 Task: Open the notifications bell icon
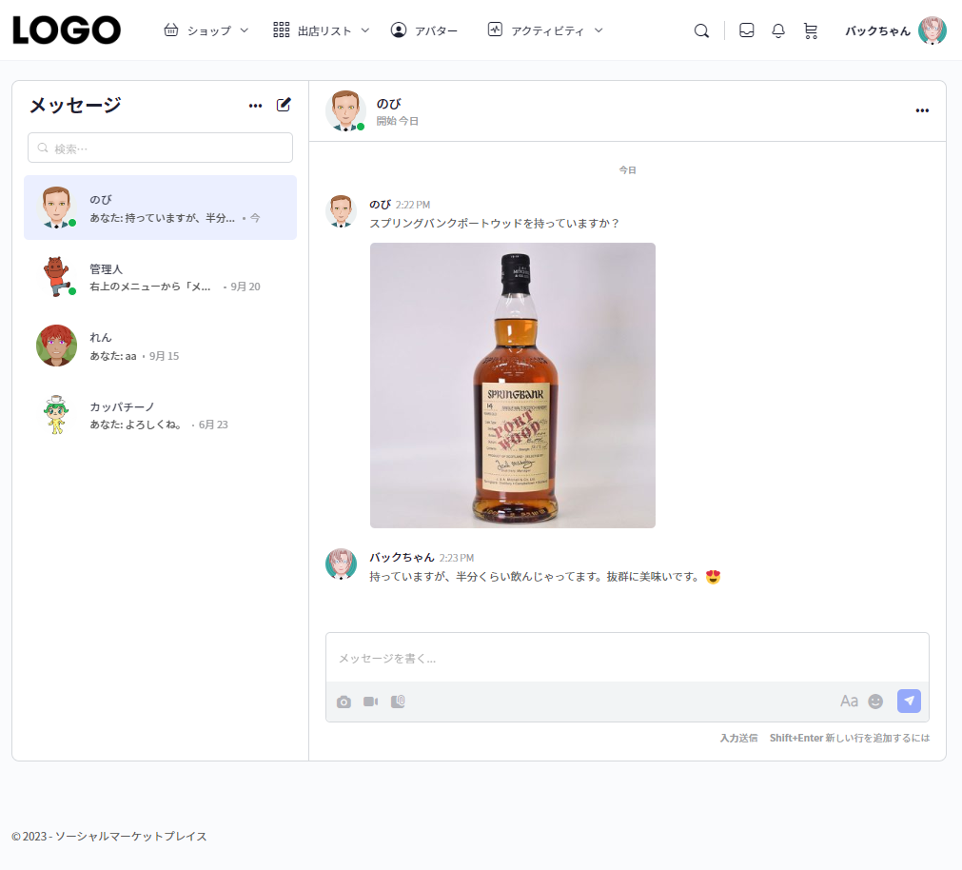pyautogui.click(x=778, y=30)
